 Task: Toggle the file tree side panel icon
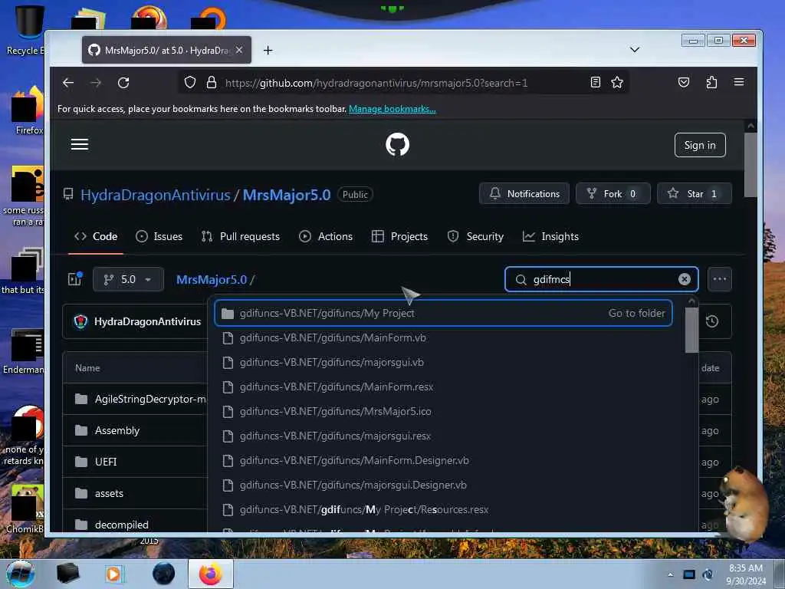(x=75, y=279)
